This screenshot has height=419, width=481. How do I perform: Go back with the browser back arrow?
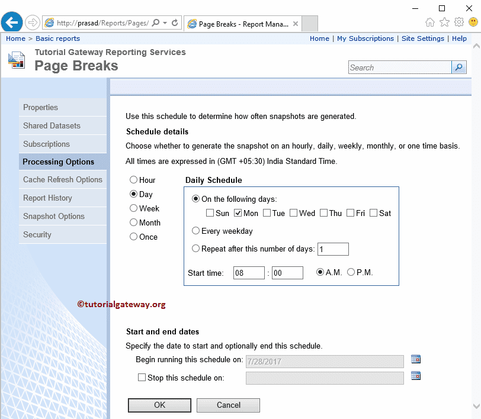tap(12, 22)
